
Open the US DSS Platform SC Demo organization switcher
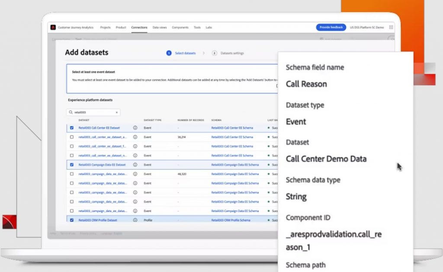tap(367, 27)
